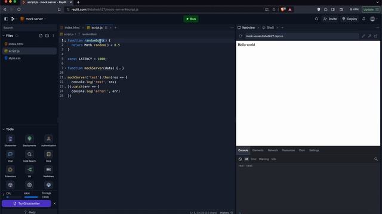Click the Brave shields icon

(x=283, y=10)
